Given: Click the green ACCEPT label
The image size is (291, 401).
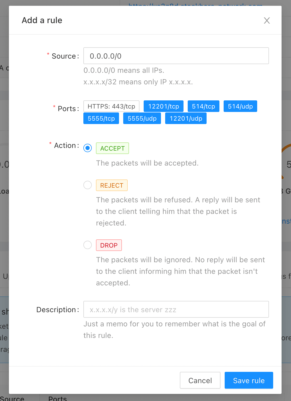Looking at the screenshot, I should point(112,148).
